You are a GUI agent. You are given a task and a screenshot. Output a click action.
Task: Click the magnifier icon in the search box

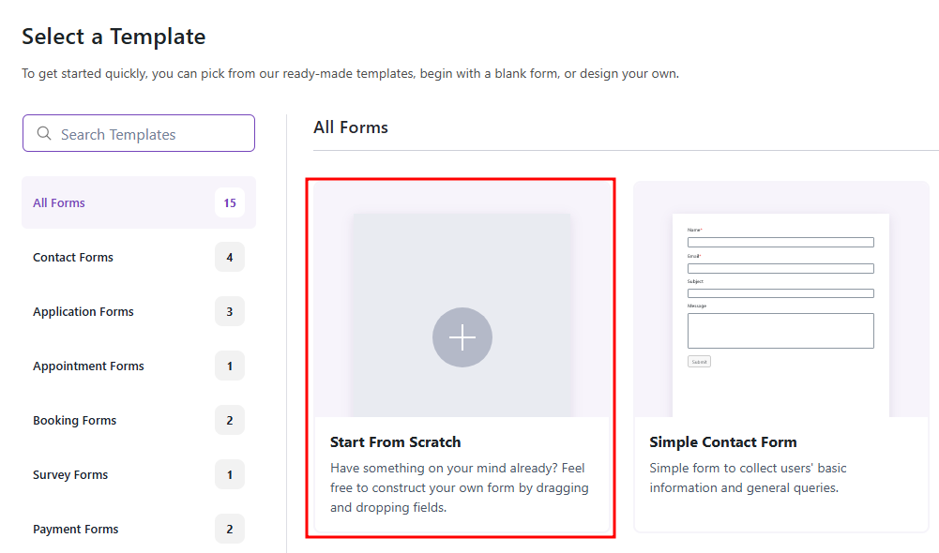tap(44, 134)
